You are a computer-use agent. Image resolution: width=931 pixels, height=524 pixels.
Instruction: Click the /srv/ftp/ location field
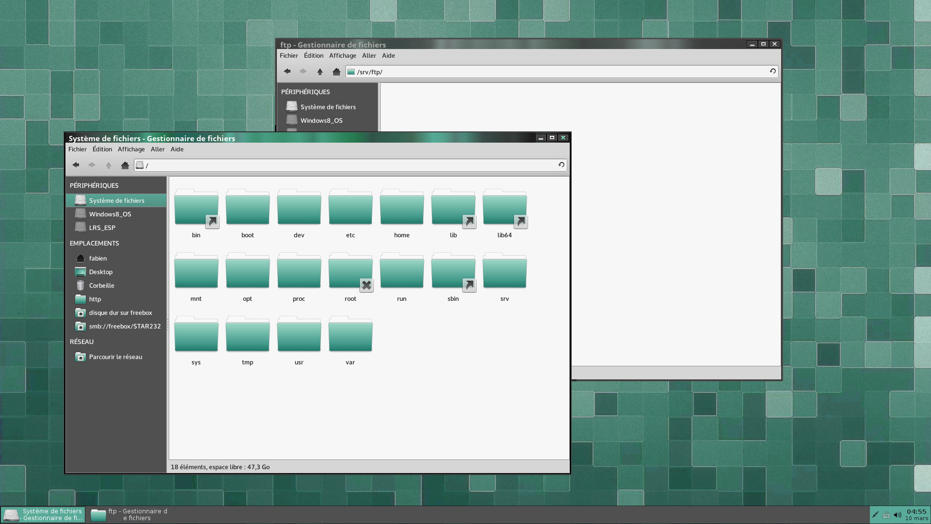(562, 71)
